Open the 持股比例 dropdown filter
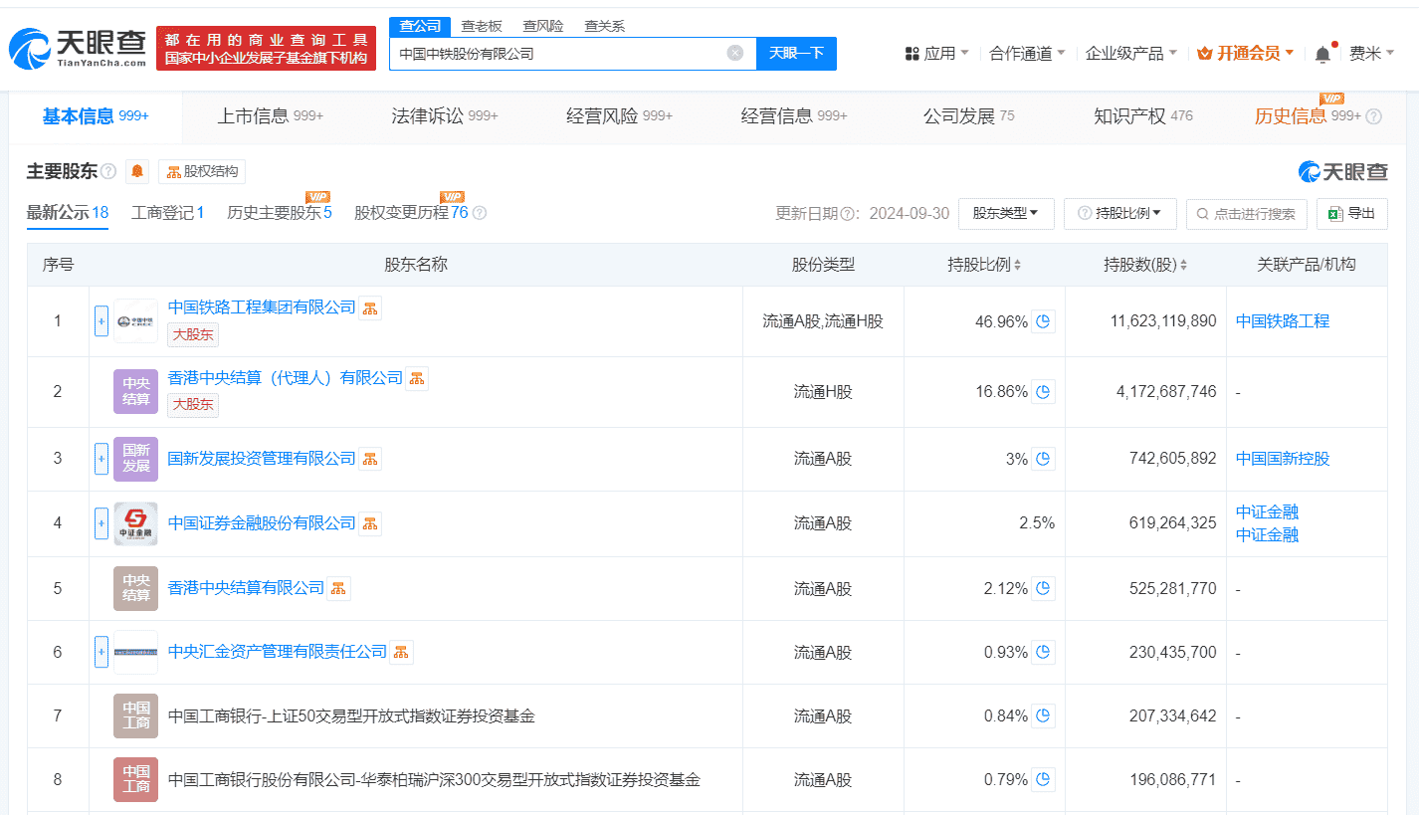 (1120, 213)
